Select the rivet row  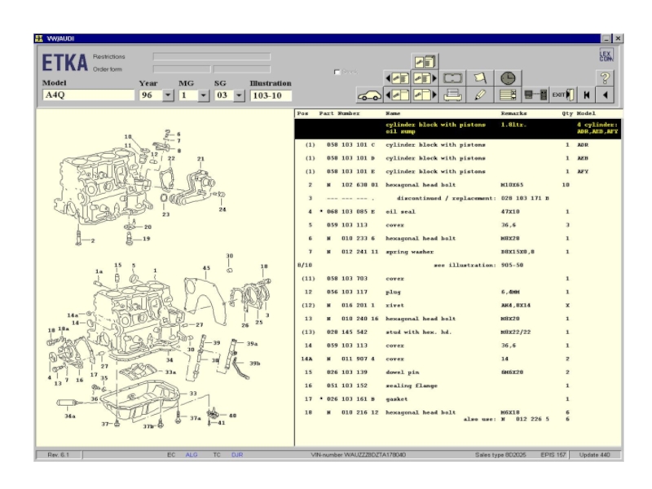click(458, 306)
